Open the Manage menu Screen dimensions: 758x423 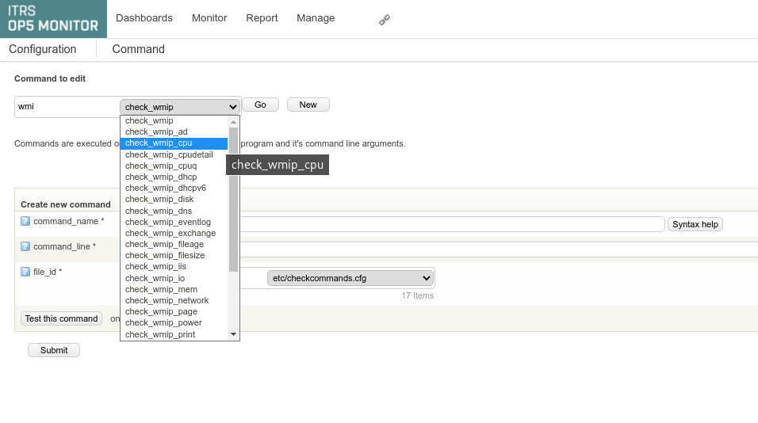316,18
